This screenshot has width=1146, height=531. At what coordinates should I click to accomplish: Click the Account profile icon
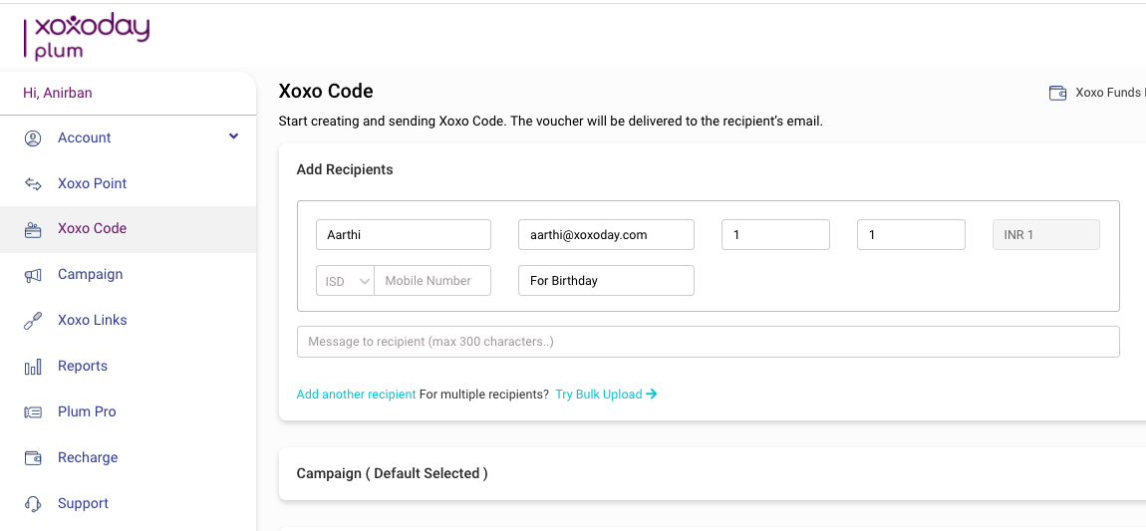[x=33, y=138]
